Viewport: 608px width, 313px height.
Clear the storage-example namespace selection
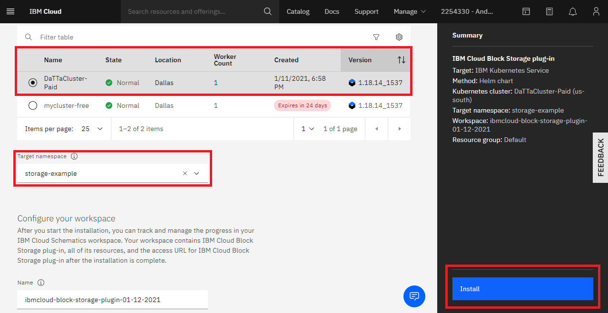click(185, 173)
